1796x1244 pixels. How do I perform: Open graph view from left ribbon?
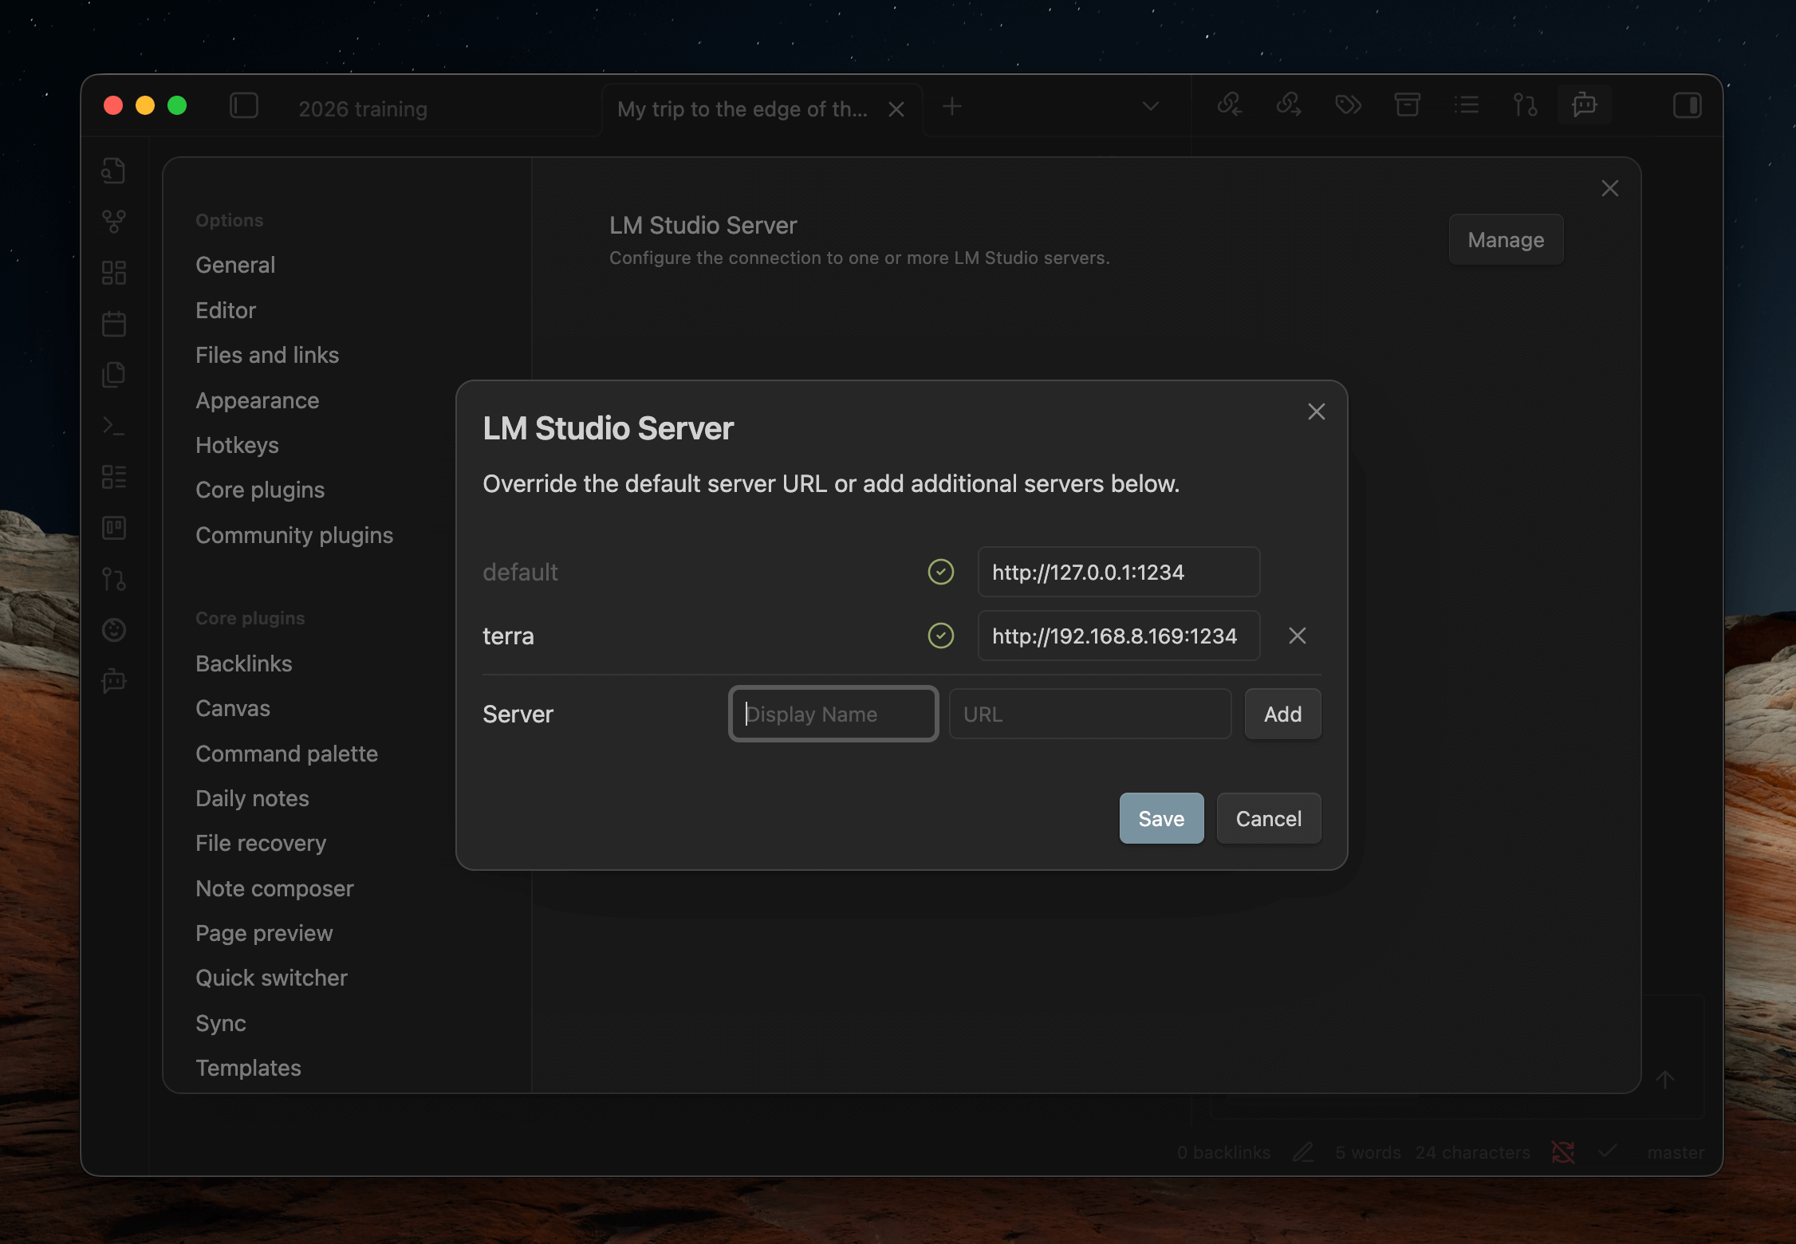coord(114,222)
